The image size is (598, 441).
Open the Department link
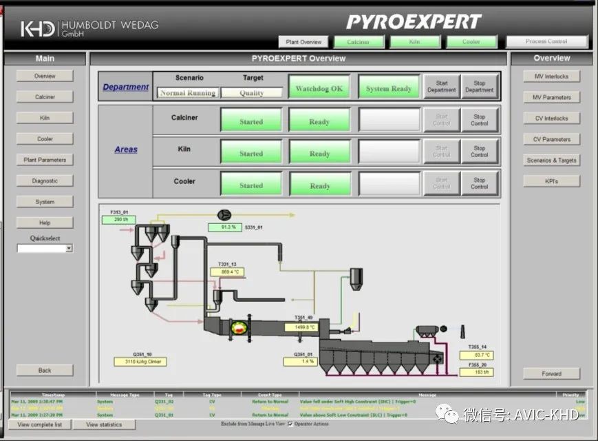coord(125,87)
